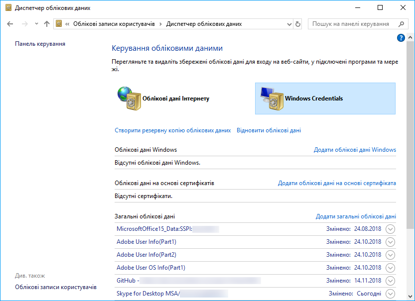Click the Облікові записи користувачів breadcrumb

114,24
